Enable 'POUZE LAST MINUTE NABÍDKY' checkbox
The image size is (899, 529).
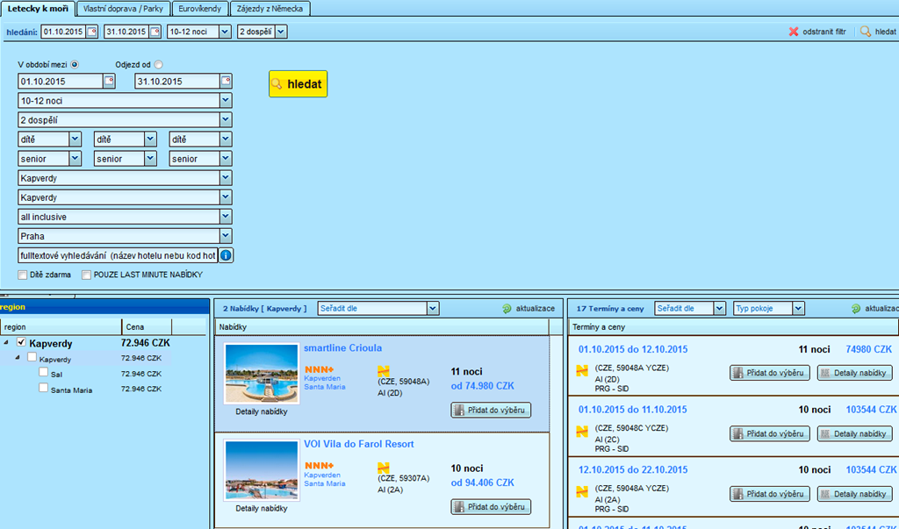point(86,275)
